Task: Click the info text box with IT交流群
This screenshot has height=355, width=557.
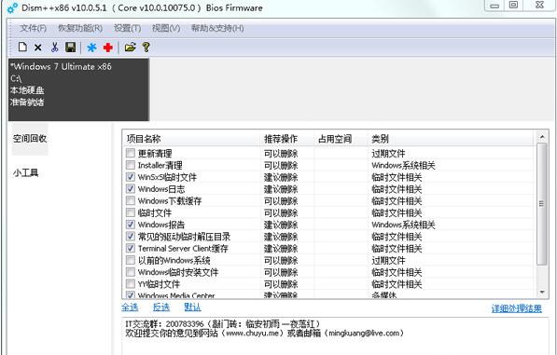Action: coord(335,336)
